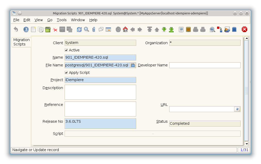Open Find Record magnifier icon
The image size is (261, 164).
87,29
